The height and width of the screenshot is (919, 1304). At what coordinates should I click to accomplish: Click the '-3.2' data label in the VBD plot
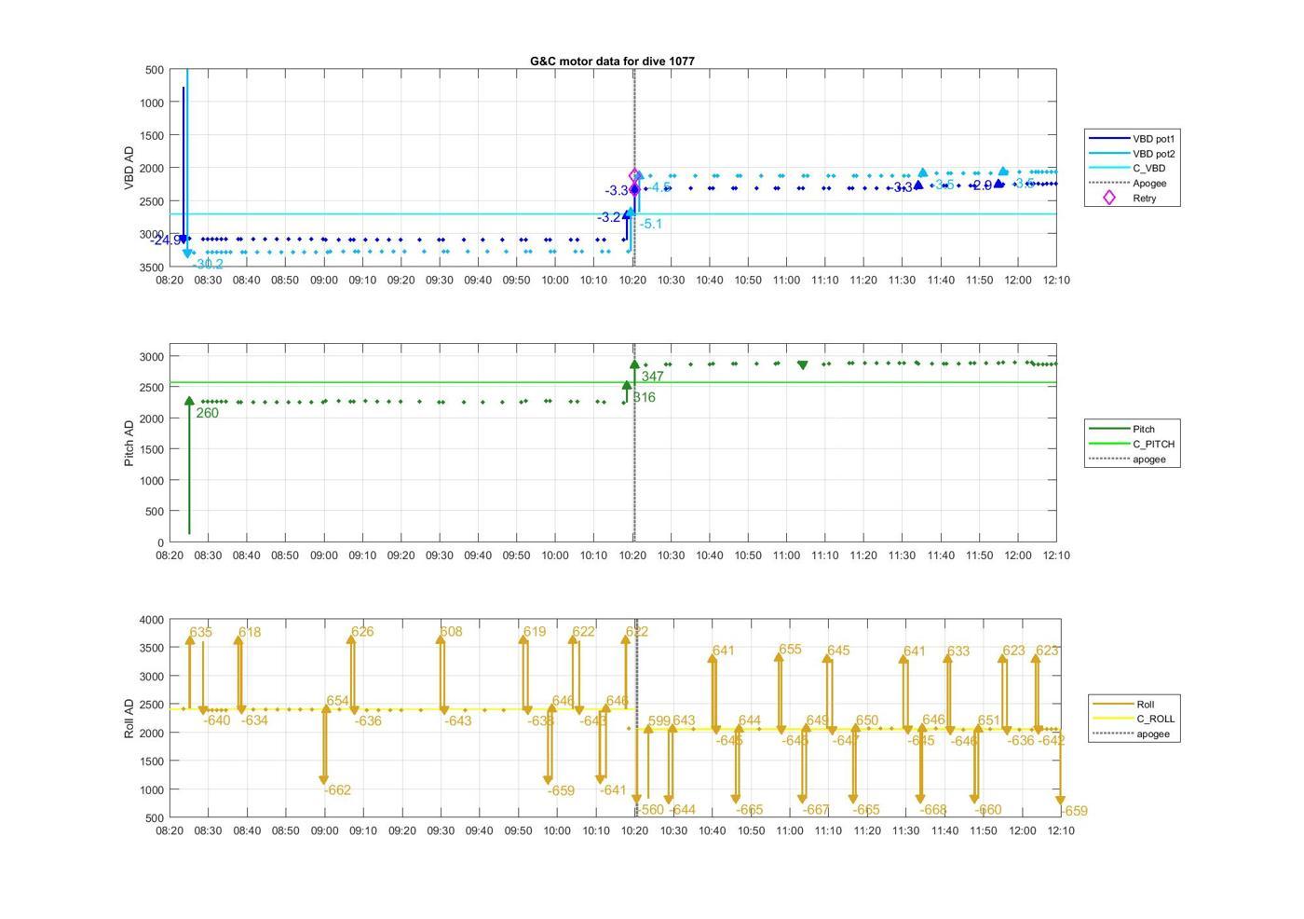(609, 218)
